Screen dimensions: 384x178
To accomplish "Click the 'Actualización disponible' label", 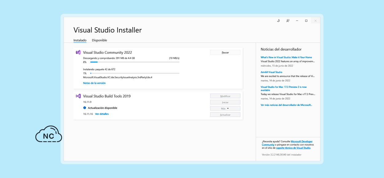I will [x=103, y=108].
